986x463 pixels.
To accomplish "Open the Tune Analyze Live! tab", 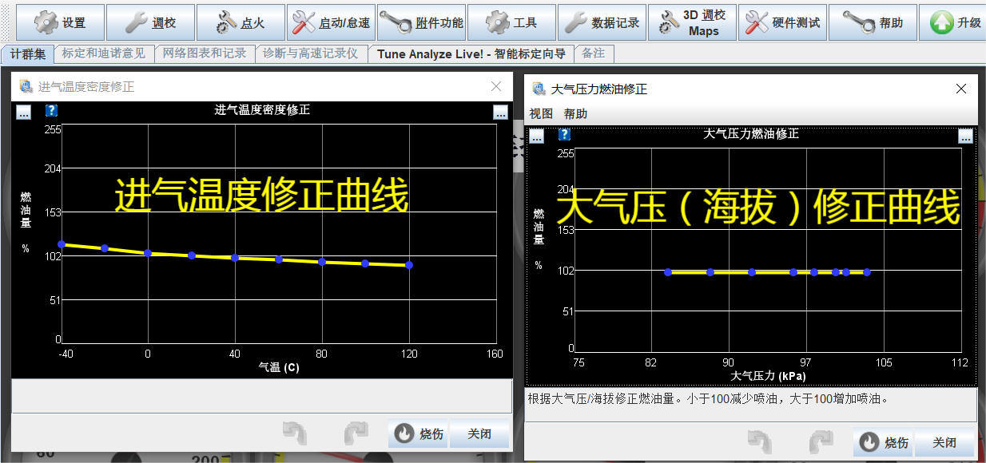I will (471, 54).
